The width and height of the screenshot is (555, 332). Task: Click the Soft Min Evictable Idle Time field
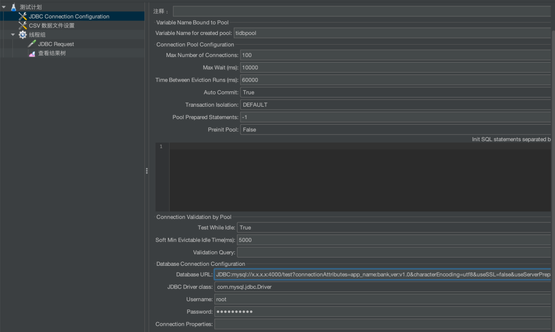pos(394,240)
